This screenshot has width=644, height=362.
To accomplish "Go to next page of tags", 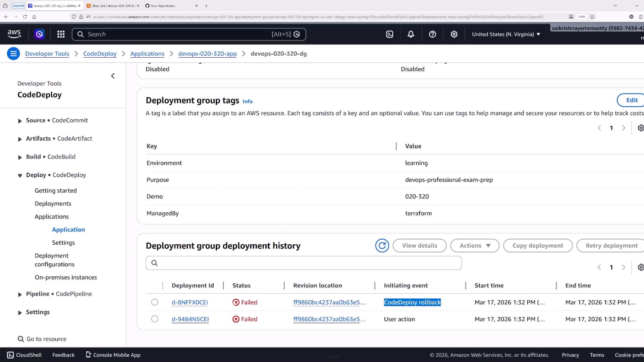I will point(624,128).
